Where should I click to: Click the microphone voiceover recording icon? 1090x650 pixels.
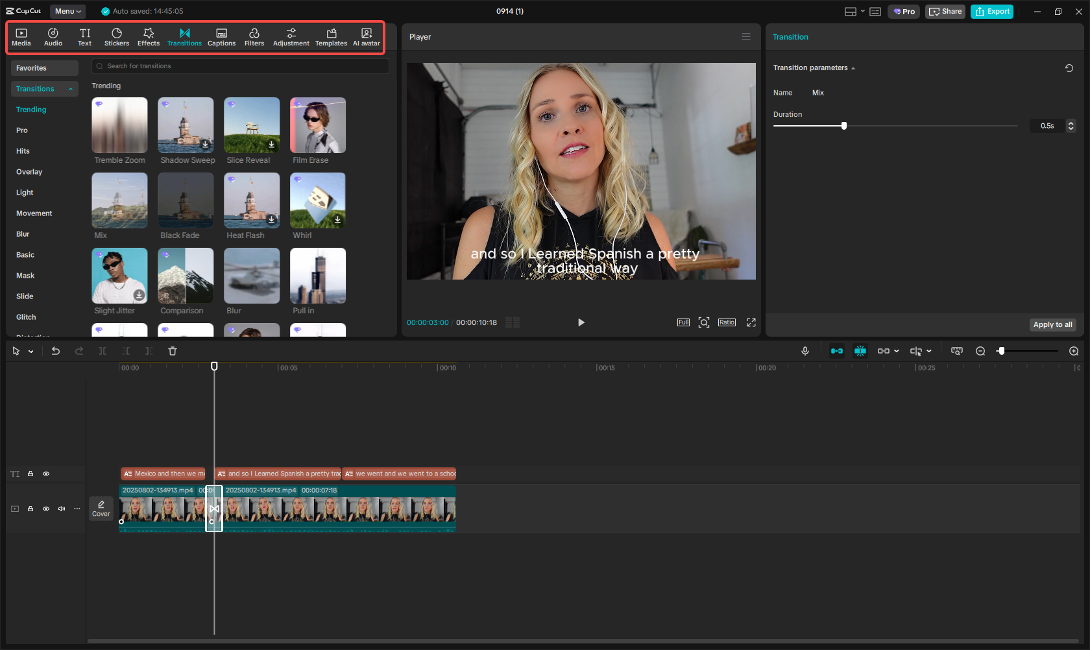pyautogui.click(x=805, y=351)
